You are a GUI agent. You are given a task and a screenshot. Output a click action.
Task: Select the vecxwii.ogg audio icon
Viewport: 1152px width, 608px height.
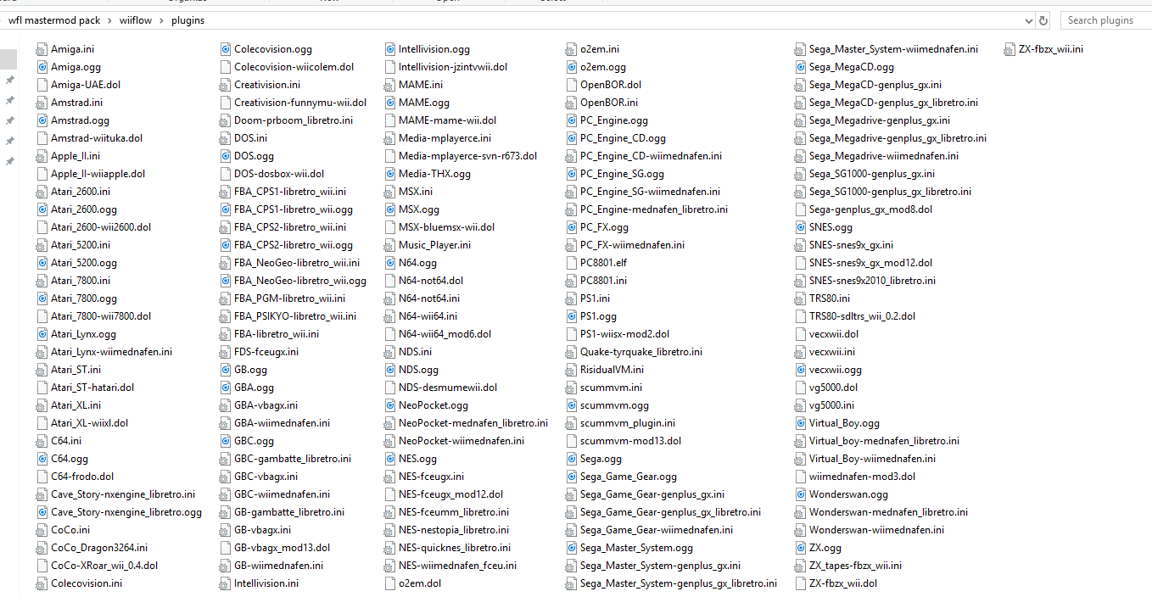[x=801, y=370]
